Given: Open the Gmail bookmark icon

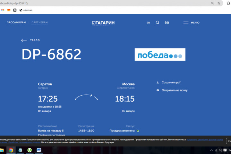Looking at the screenshot, I should pos(3,10).
